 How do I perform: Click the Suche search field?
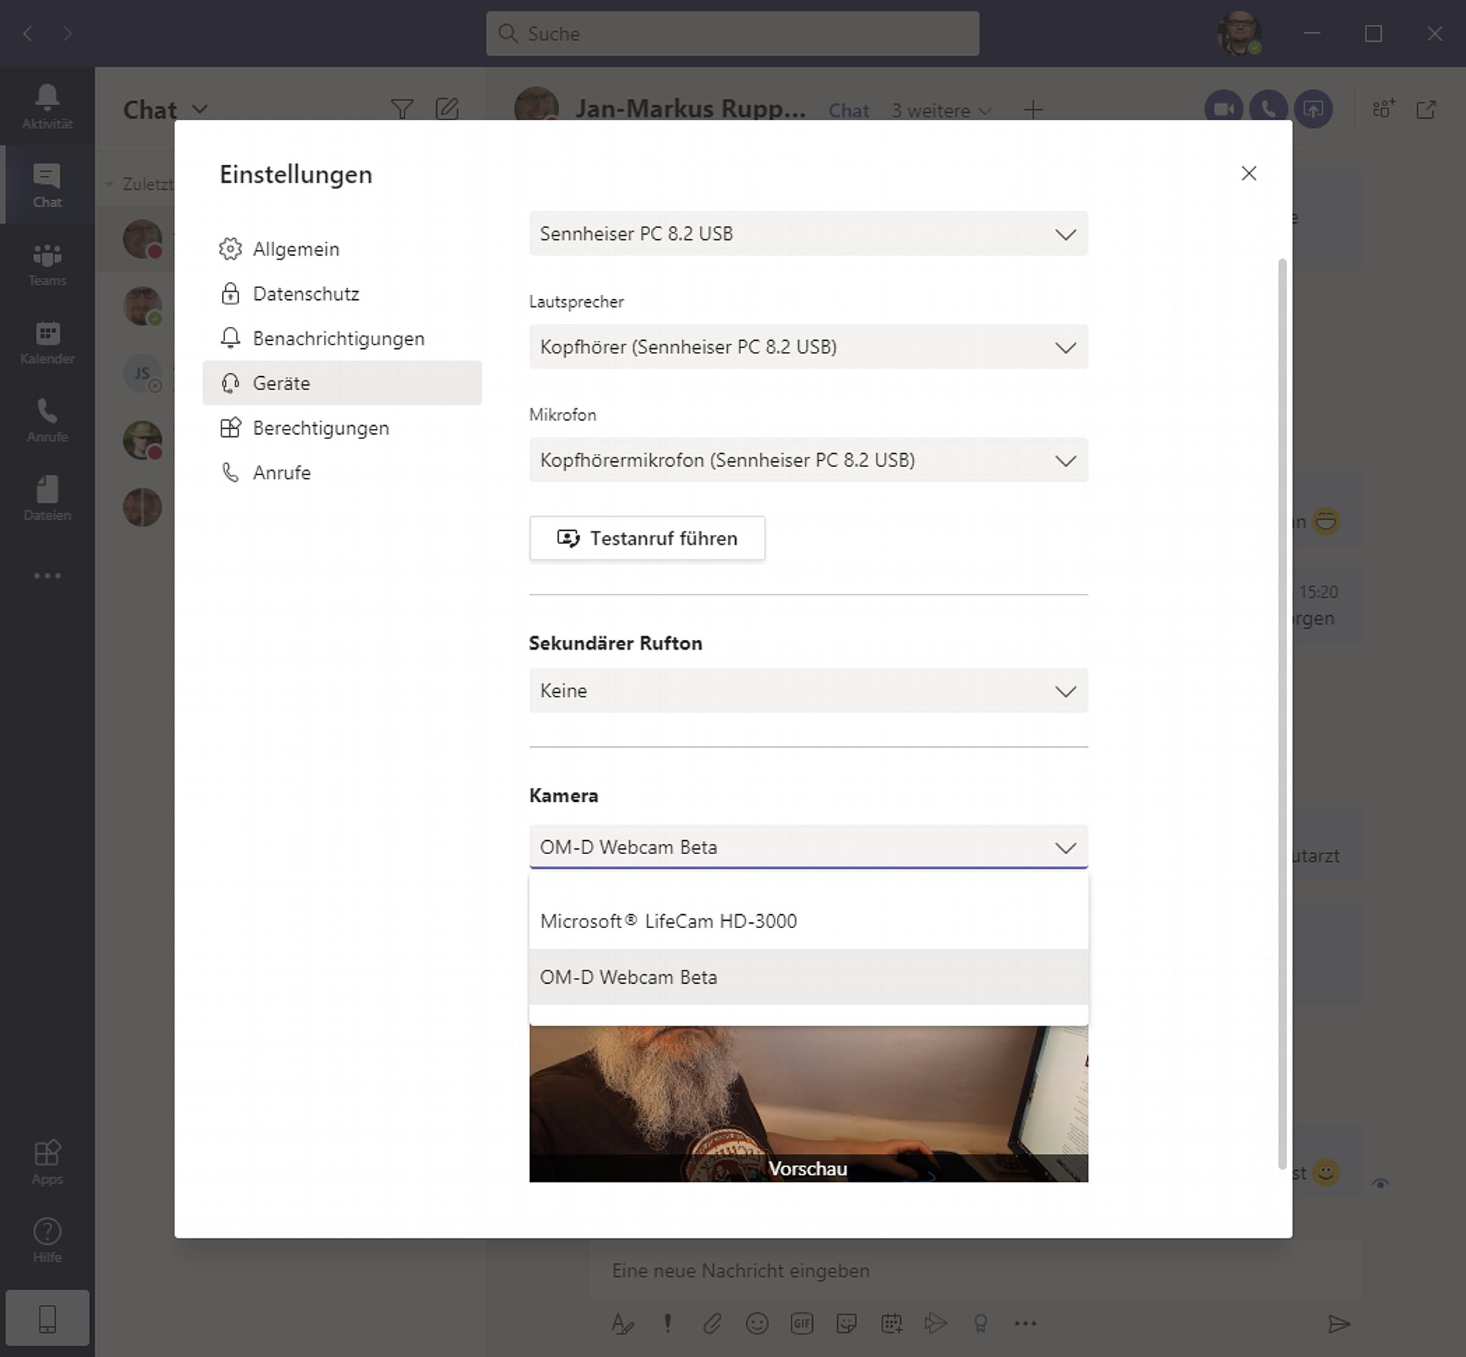pyautogui.click(x=732, y=34)
